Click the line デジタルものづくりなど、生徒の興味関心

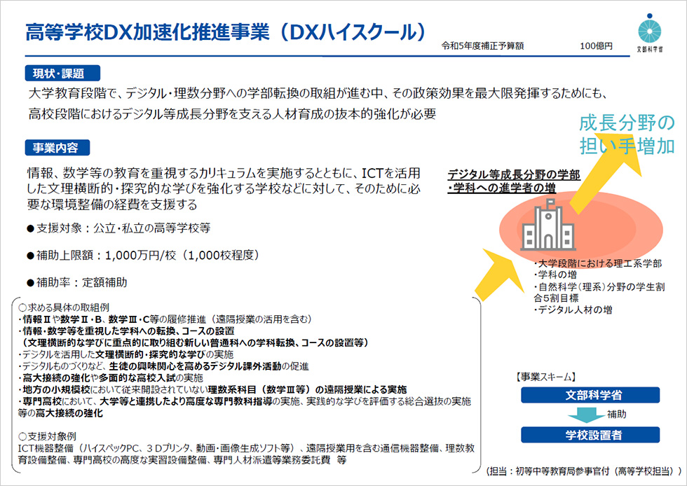[x=163, y=366]
